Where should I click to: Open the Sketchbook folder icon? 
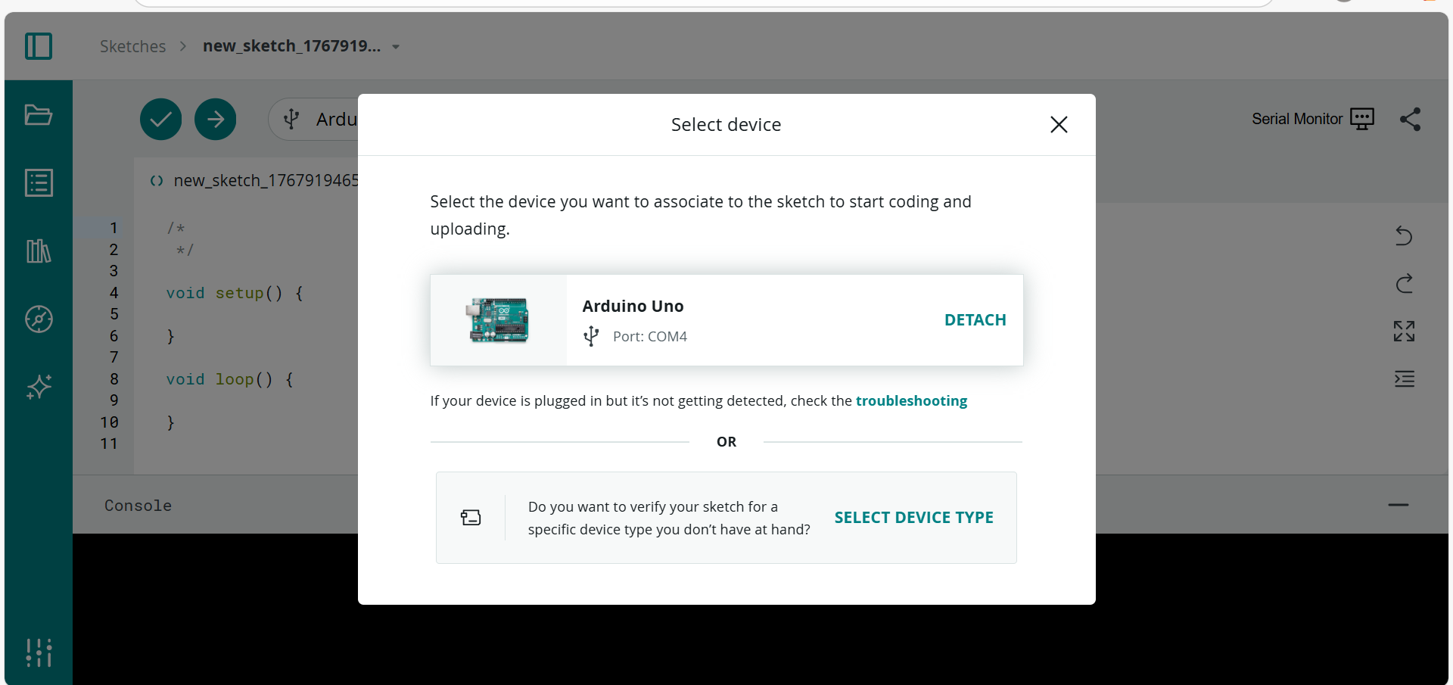[38, 115]
